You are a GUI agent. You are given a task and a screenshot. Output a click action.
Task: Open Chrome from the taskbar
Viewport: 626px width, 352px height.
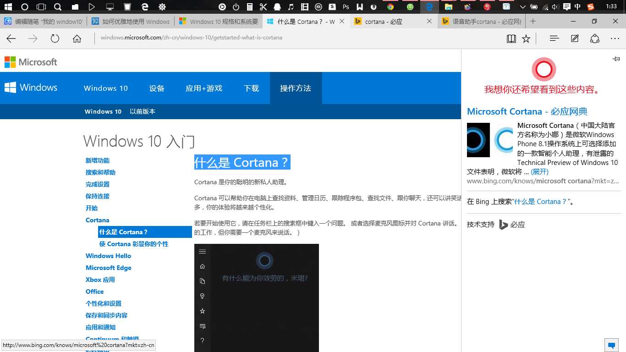click(390, 7)
